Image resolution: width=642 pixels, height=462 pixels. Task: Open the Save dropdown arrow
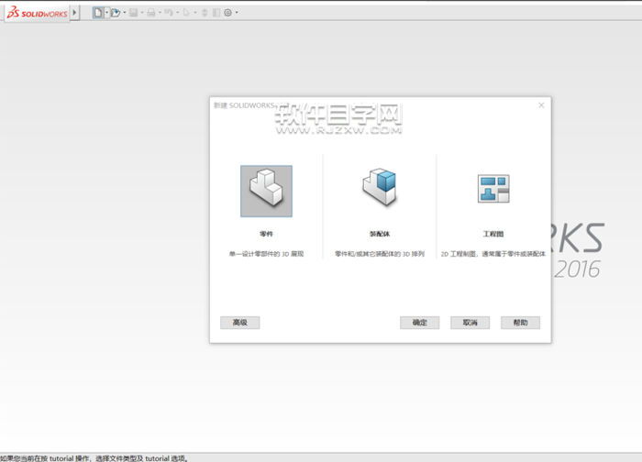pyautogui.click(x=142, y=13)
